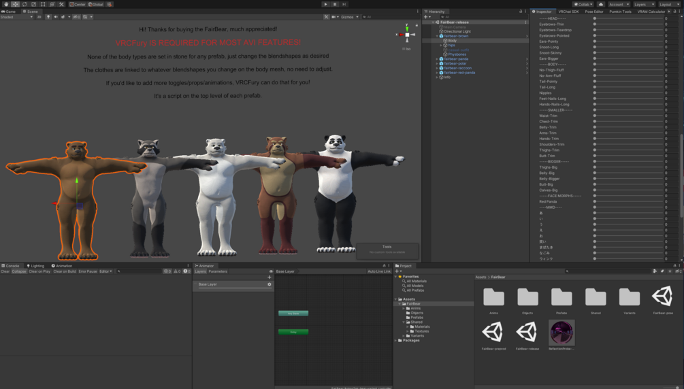684x389 pixels.
Task: Click the Hierarchy create plus button
Action: [x=426, y=16]
